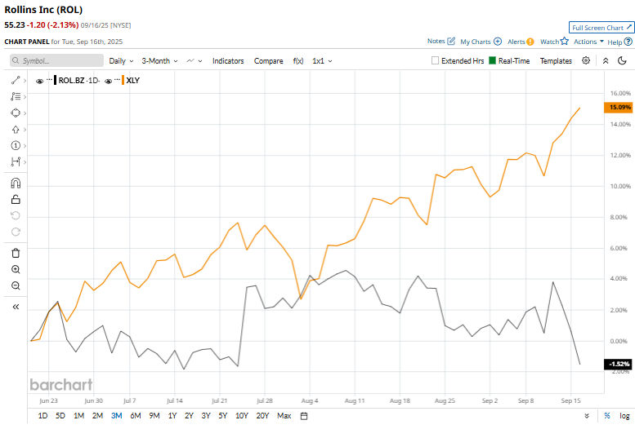
Task: Select the numbered label tool
Action: pyautogui.click(x=16, y=145)
